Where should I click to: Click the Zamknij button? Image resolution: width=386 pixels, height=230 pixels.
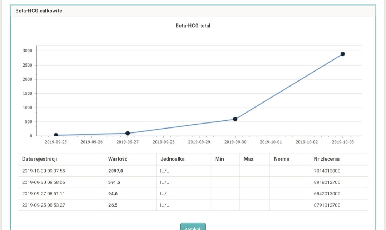coord(193,227)
